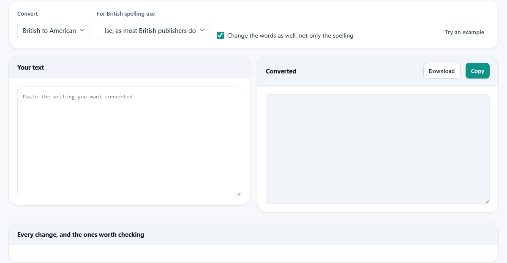Open the British spelling -ise preference dropdown
The height and width of the screenshot is (263, 507).
(x=153, y=30)
